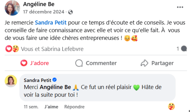Click the care reaction emoji under the post
The height and width of the screenshot is (112, 190).
pyautogui.click(x=15, y=49)
